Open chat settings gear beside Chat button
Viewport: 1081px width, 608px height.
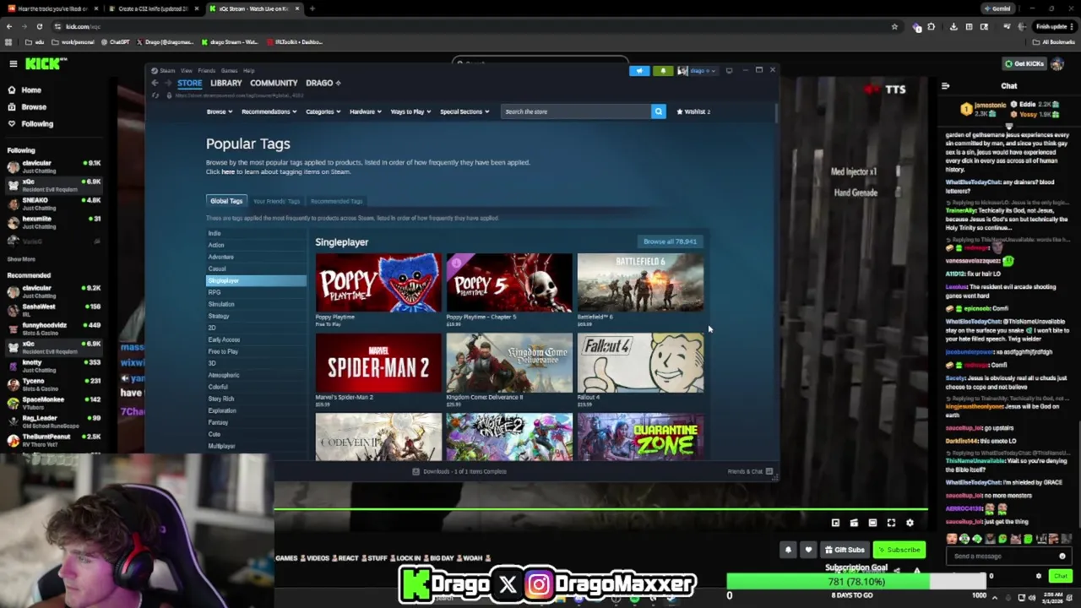1039,576
